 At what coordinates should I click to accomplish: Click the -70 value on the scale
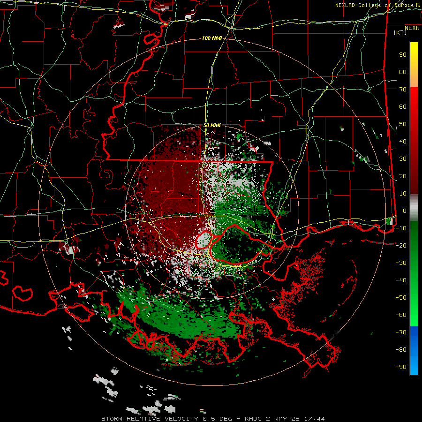[401, 332]
